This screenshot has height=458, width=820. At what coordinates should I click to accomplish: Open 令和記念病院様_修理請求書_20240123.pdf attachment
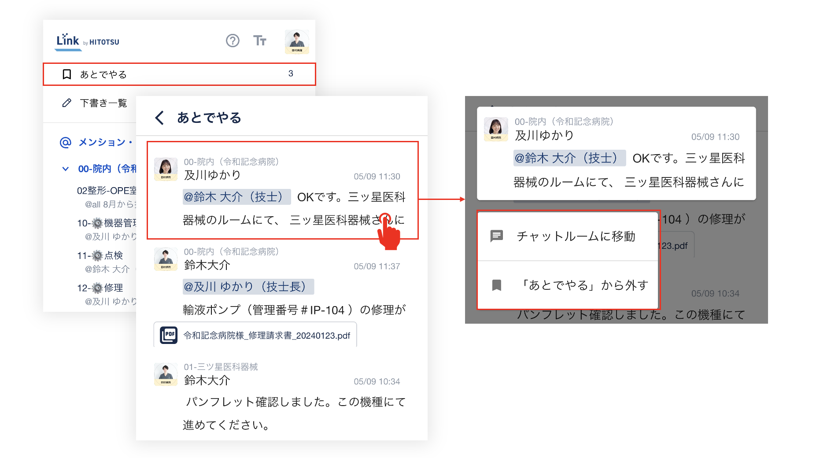pos(255,335)
